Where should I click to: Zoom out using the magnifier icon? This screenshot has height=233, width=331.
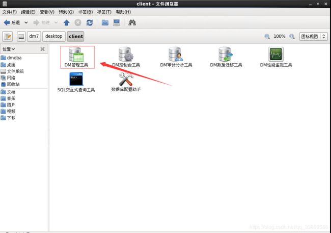267,36
